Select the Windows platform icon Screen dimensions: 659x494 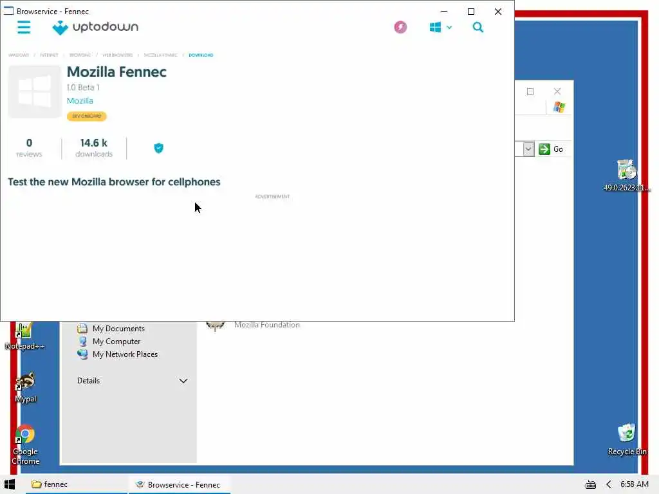click(435, 27)
